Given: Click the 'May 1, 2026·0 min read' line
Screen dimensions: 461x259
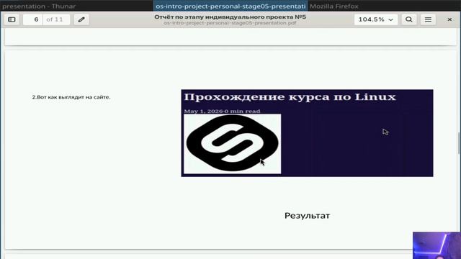Looking at the screenshot, I should (222, 112).
